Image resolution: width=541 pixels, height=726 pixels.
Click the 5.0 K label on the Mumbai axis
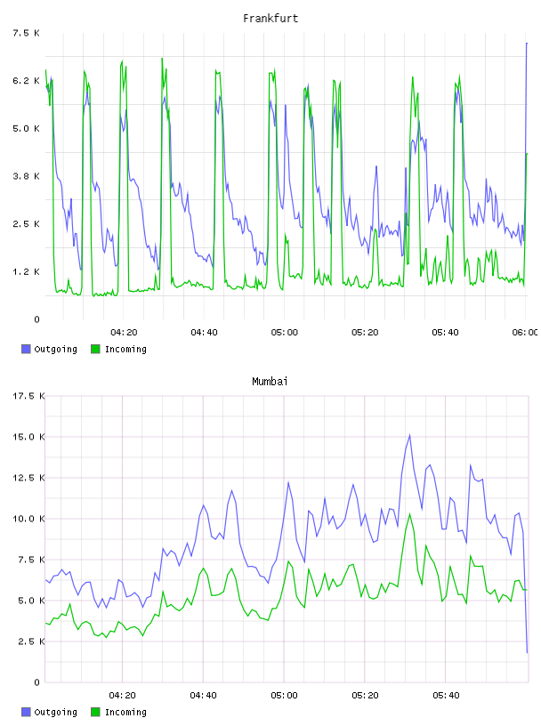coord(31,600)
